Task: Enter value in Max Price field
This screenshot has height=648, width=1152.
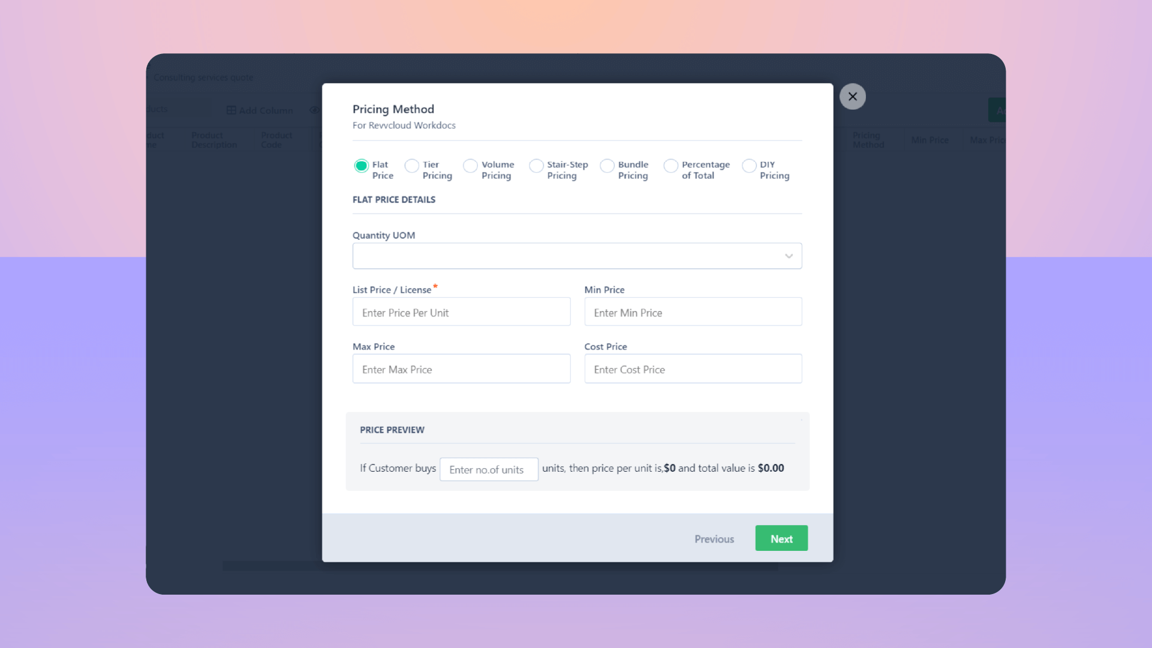Action: point(461,369)
